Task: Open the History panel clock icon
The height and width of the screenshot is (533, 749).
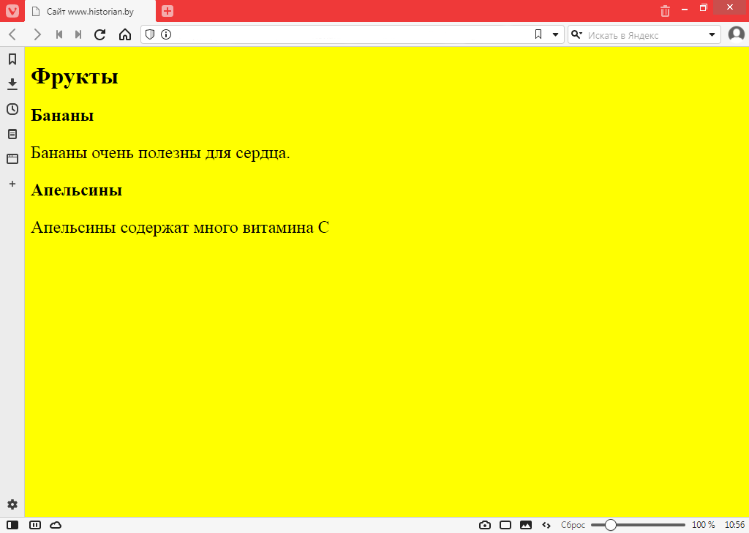Action: (12, 109)
